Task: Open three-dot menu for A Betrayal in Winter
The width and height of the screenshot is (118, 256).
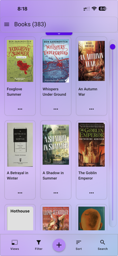Action: (x=20, y=193)
